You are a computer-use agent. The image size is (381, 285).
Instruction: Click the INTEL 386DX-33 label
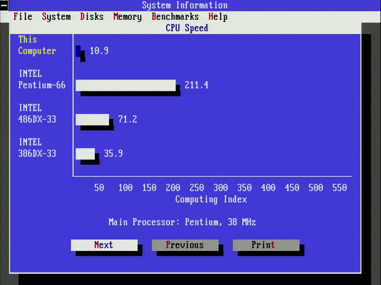pos(37,148)
